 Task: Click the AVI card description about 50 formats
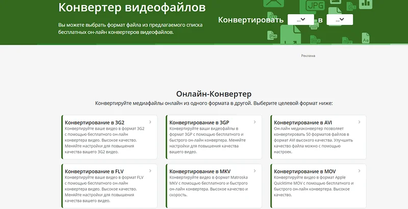(x=313, y=140)
